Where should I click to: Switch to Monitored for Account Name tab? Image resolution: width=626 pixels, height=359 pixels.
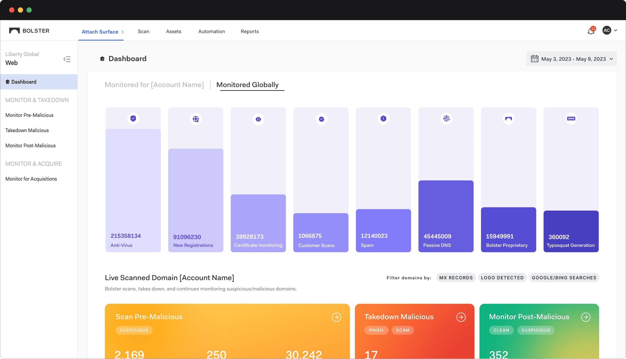click(154, 85)
